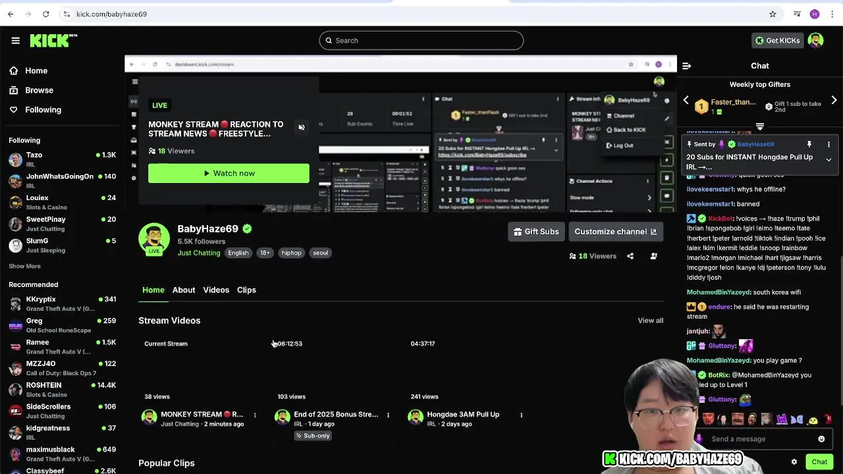Click the Gift Subs button

click(536, 232)
